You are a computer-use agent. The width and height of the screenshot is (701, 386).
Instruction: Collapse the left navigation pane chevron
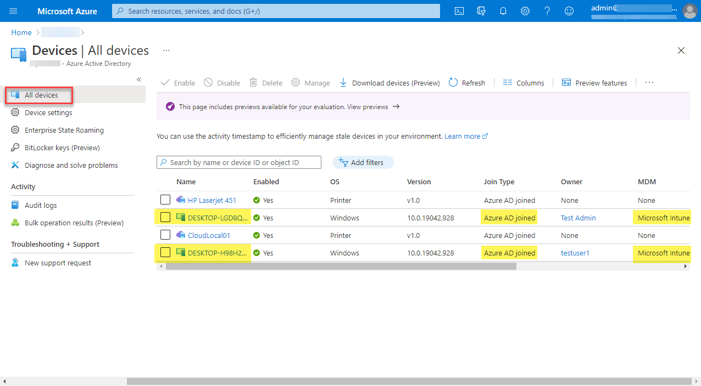click(139, 80)
